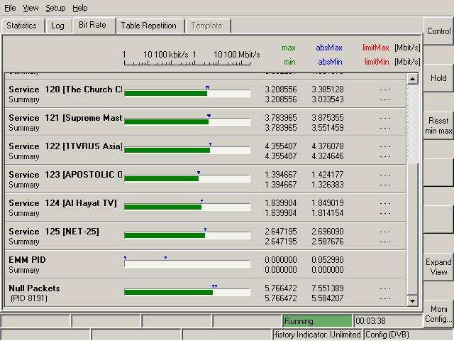Click Reset min max button
454x341 pixels.
pos(438,126)
